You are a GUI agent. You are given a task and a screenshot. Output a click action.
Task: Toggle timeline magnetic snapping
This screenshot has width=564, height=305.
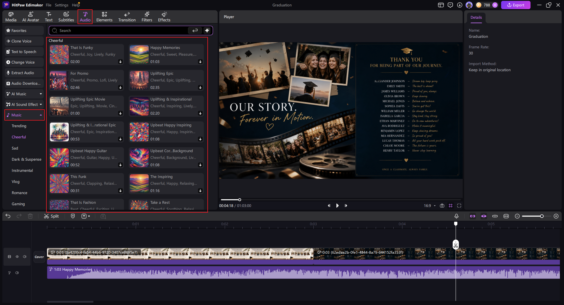[484, 216]
